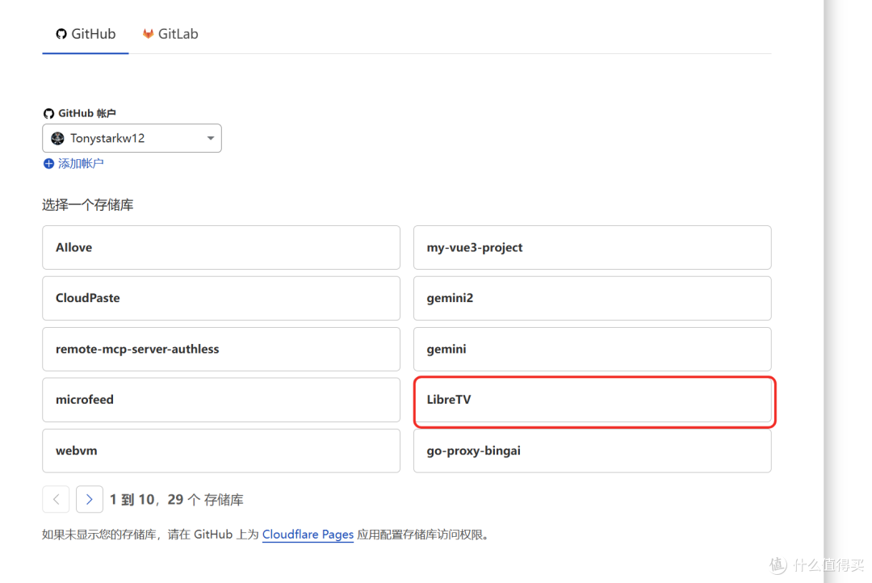
Task: Click the 添加帐户 link
Action: coord(81,164)
